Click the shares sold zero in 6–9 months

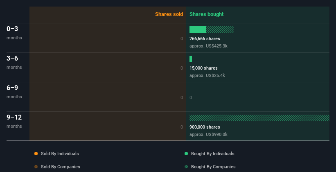pos(182,97)
